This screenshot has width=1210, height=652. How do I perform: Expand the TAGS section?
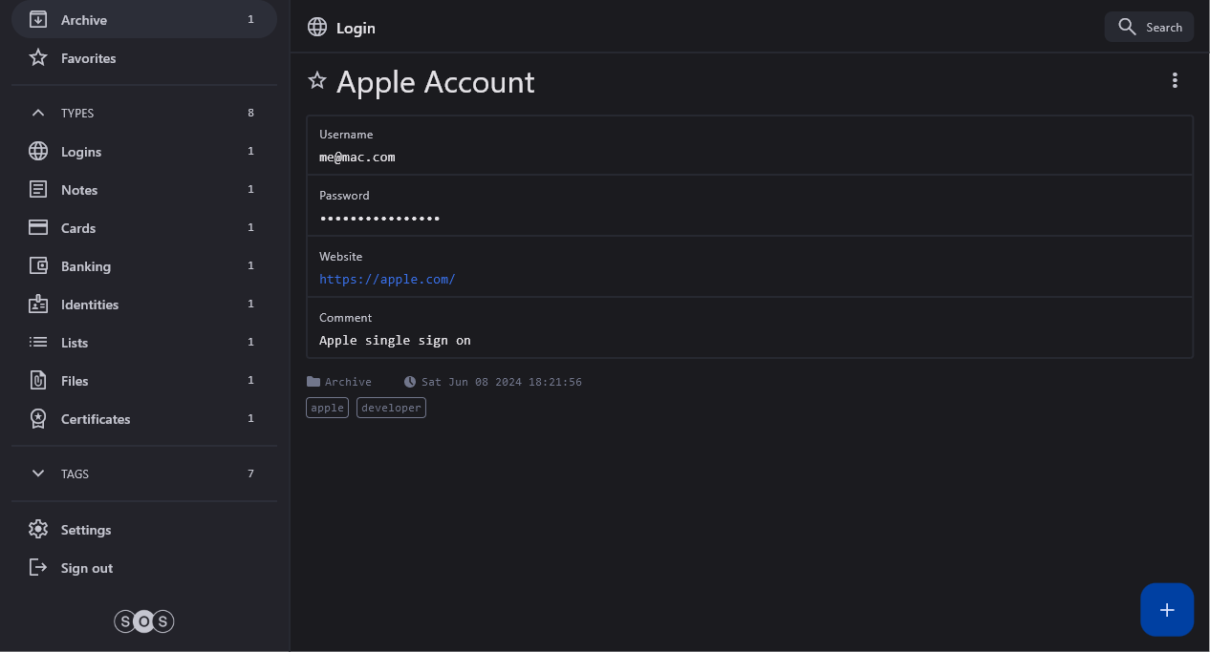pyautogui.click(x=38, y=473)
